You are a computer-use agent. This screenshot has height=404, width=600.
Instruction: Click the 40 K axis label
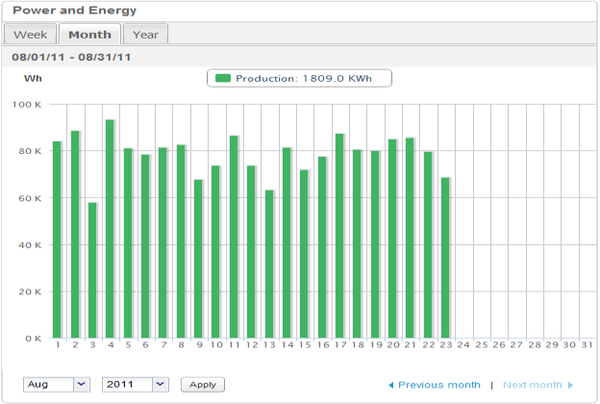click(30, 245)
